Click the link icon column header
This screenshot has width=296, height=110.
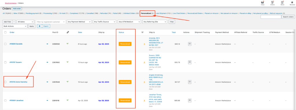coord(68,32)
